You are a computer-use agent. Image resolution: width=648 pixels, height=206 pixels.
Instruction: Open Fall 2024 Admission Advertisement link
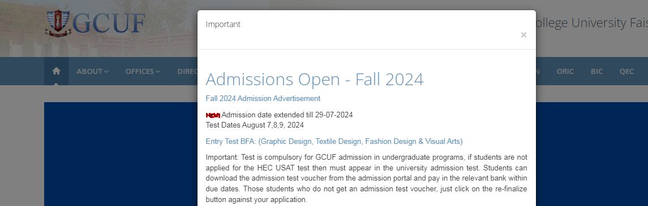click(x=263, y=98)
